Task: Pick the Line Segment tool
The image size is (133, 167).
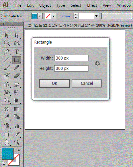Action: (7, 60)
